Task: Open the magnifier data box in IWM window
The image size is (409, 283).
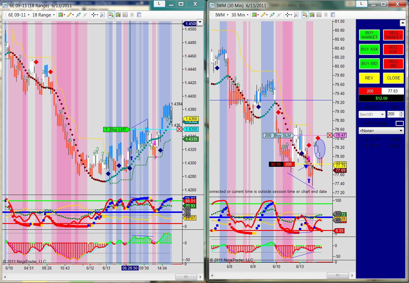Action: [296, 15]
